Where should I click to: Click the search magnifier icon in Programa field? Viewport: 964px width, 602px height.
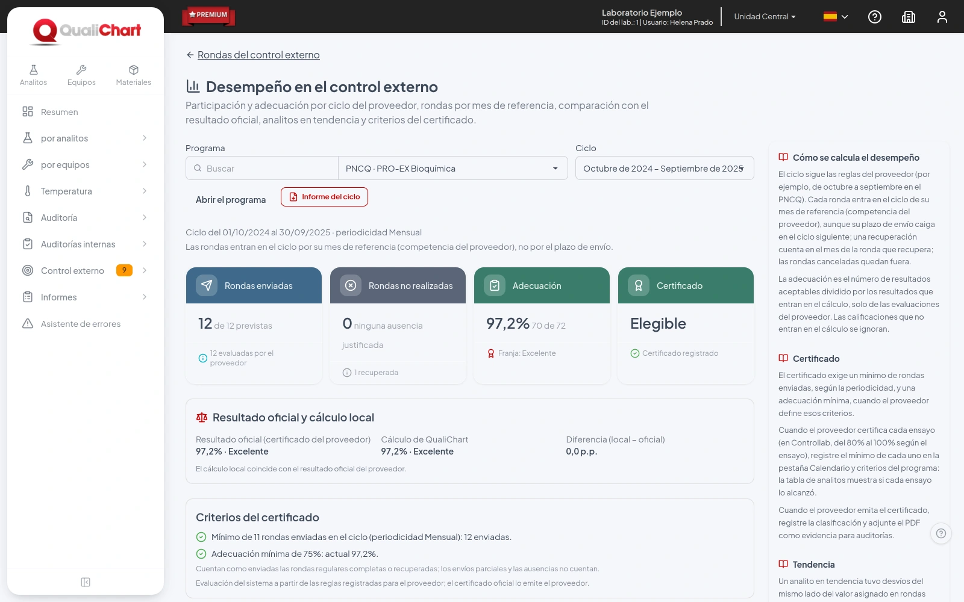pos(198,169)
